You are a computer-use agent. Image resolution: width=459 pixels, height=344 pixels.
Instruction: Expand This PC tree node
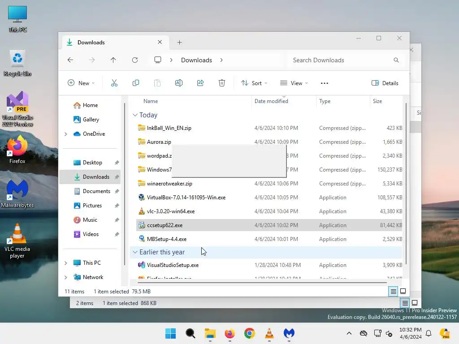(65, 263)
